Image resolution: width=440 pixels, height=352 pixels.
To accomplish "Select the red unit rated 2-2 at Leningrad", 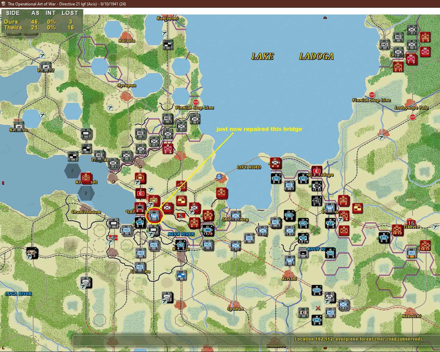I will [140, 208].
